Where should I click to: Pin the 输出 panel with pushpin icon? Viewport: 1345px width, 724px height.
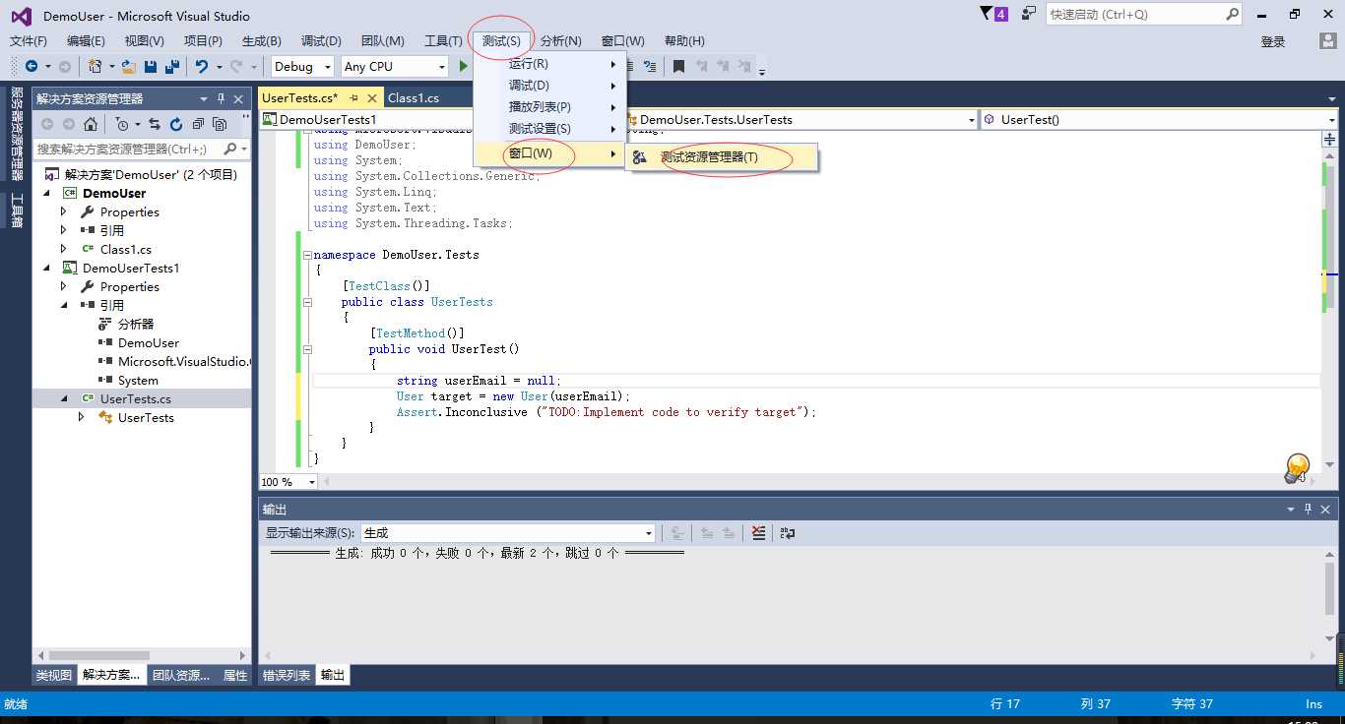(1308, 510)
